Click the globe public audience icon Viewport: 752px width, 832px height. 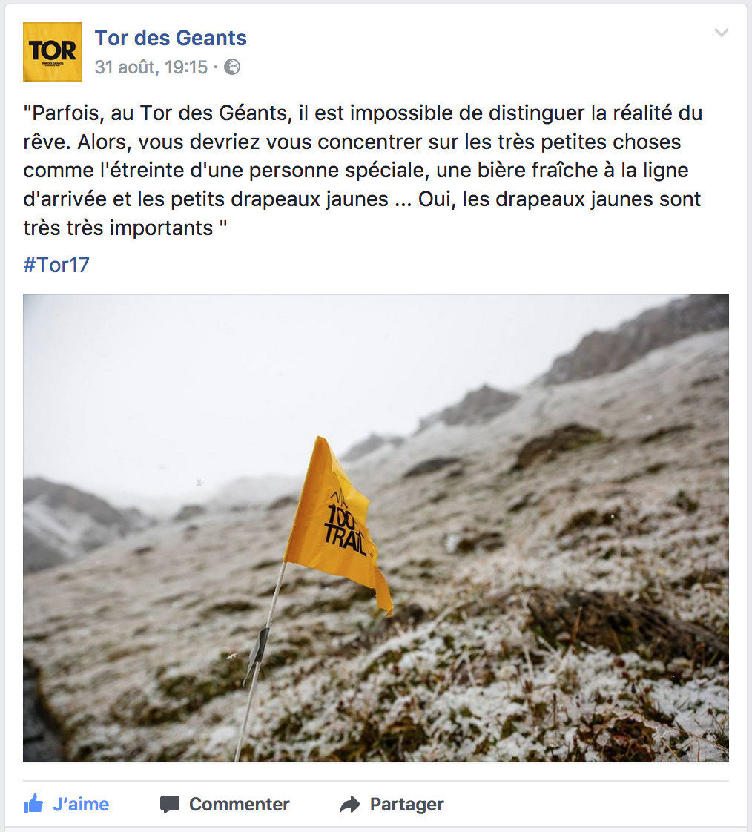coord(232,67)
